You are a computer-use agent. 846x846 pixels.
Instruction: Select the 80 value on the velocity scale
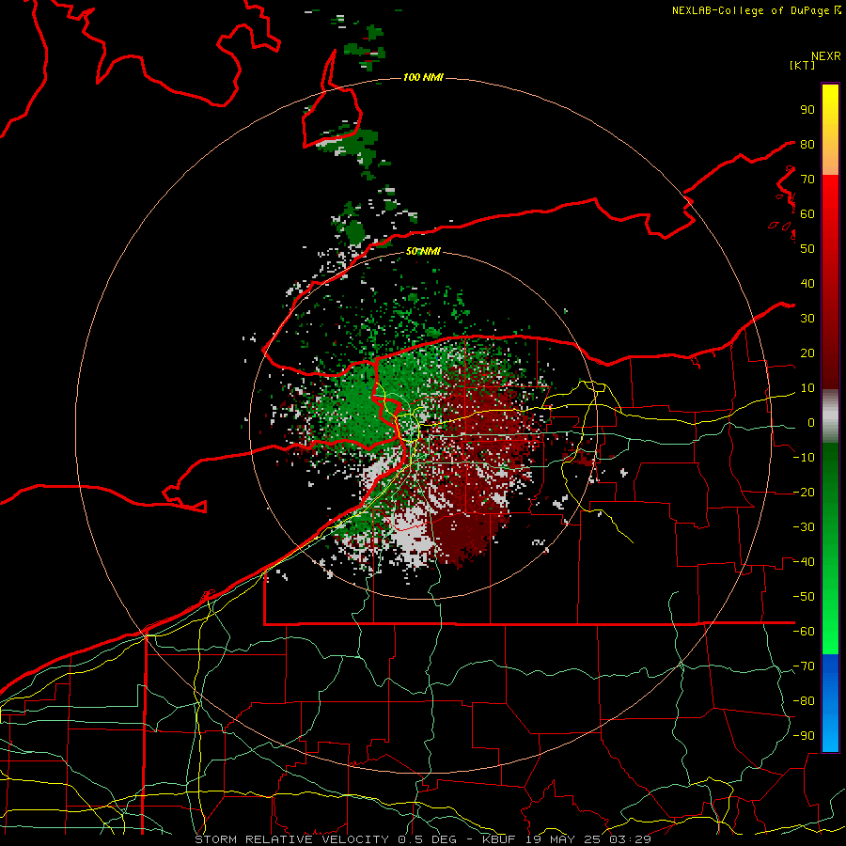(807, 145)
